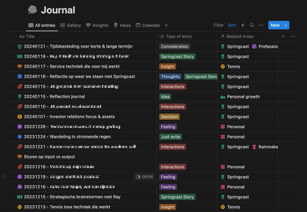The height and width of the screenshot is (212, 307).
Task: Switch to Gallery view tab
Action: pyautogui.click(x=71, y=25)
